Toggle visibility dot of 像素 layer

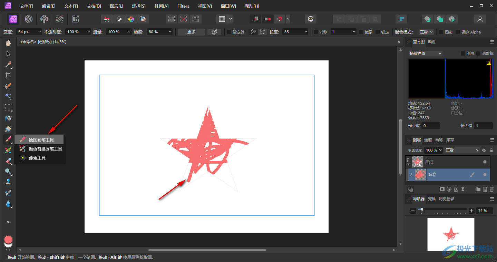[485, 175]
